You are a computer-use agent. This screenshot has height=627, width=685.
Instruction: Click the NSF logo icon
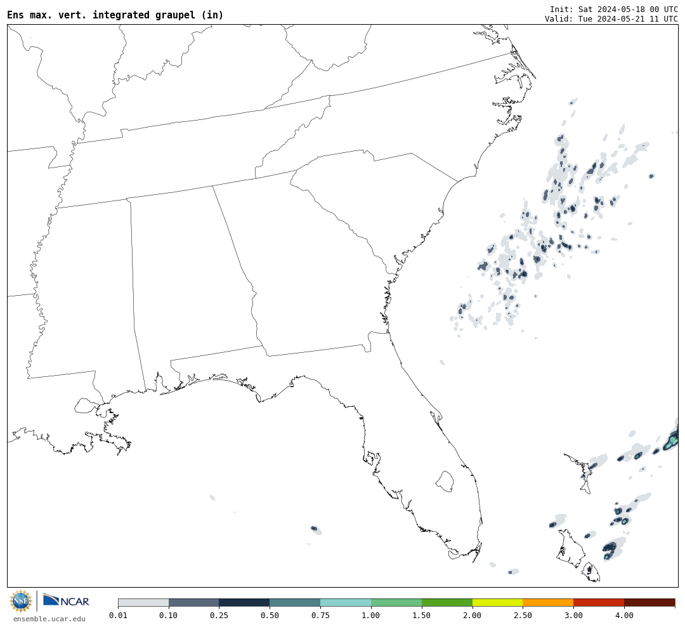point(21,601)
